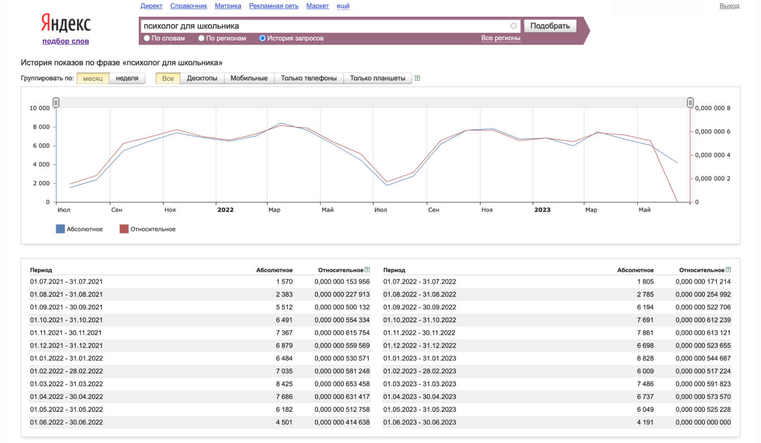
Task: Clear the search field with X icon
Action: point(513,26)
